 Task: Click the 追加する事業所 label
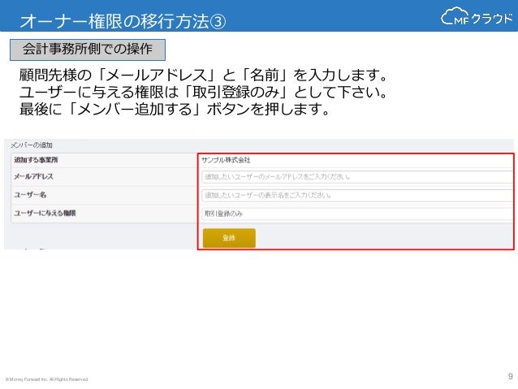36,160
